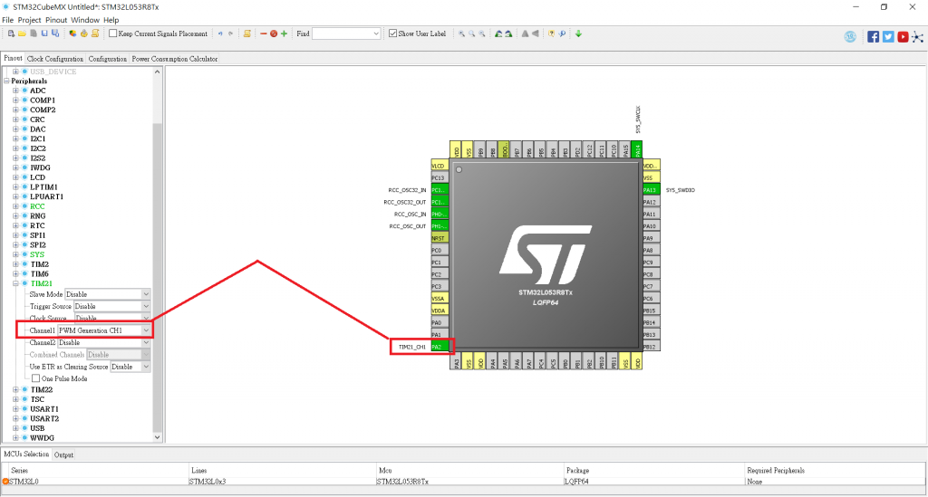Uncheck the Show User Label checkbox
Screen dimensions: 928x497
[392, 33]
